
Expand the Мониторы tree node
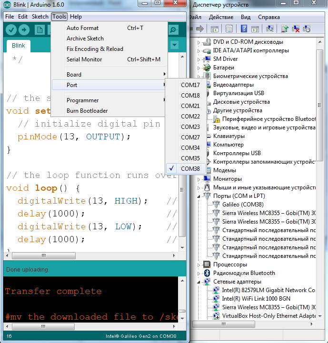pos(199,179)
